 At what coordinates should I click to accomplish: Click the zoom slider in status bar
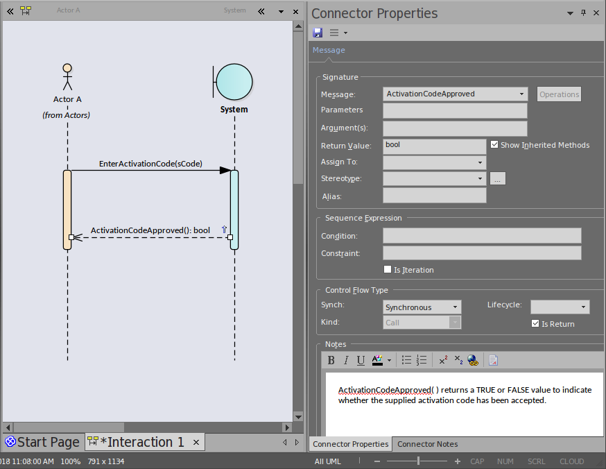[x=418, y=461]
